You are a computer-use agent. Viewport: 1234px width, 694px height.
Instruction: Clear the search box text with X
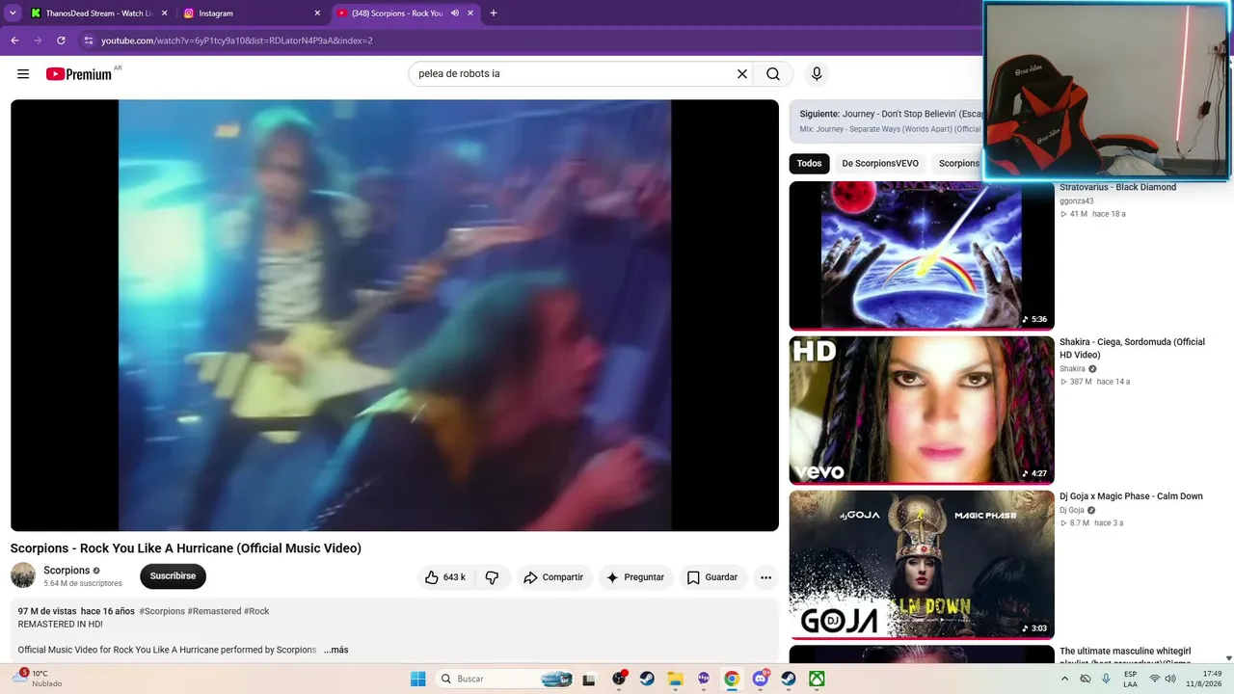pos(742,74)
